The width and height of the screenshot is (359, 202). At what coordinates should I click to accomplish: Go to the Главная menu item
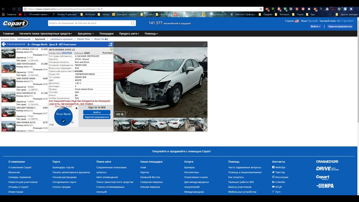(x=8, y=34)
